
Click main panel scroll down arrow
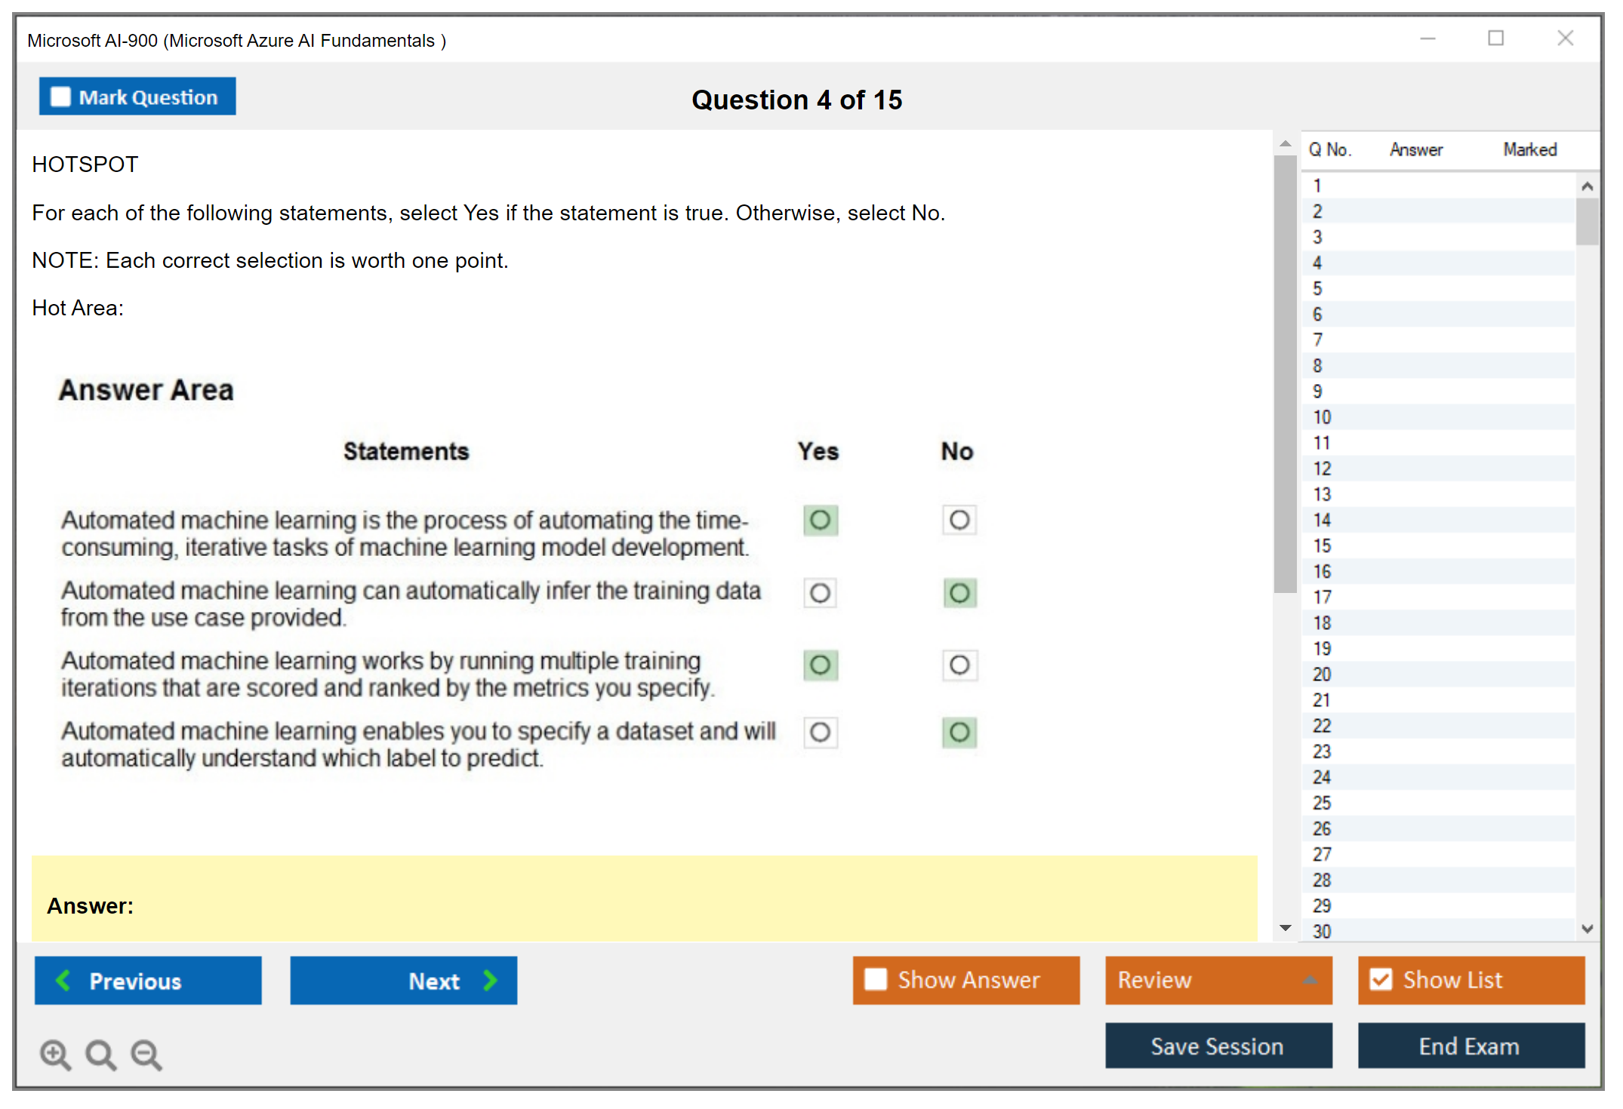point(1285,928)
